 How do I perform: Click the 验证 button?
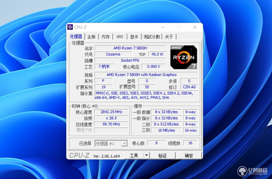coord(163,156)
